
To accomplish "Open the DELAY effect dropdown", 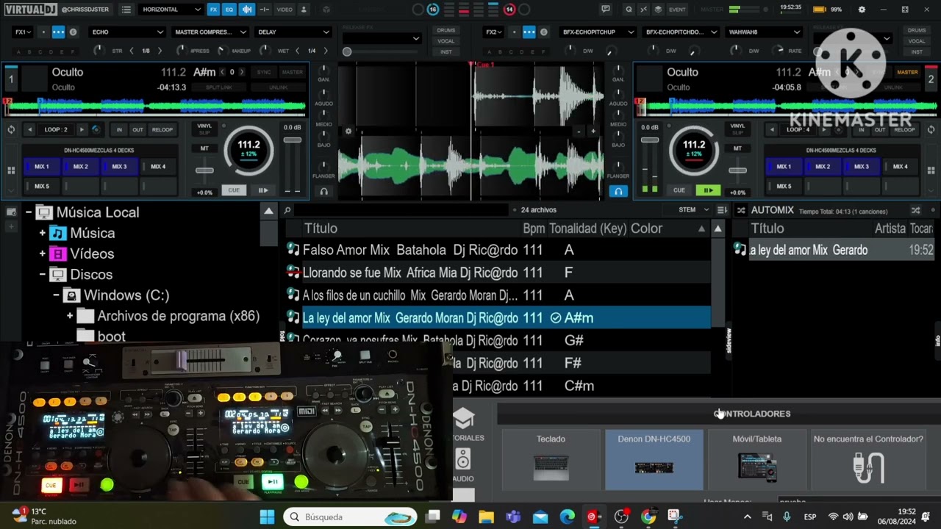I will click(293, 32).
